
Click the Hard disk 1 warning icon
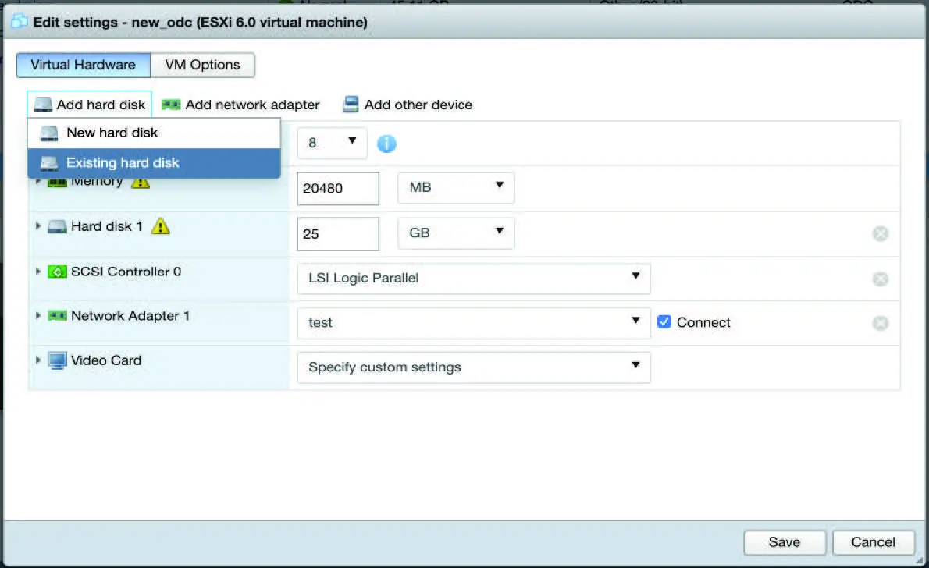coord(158,225)
